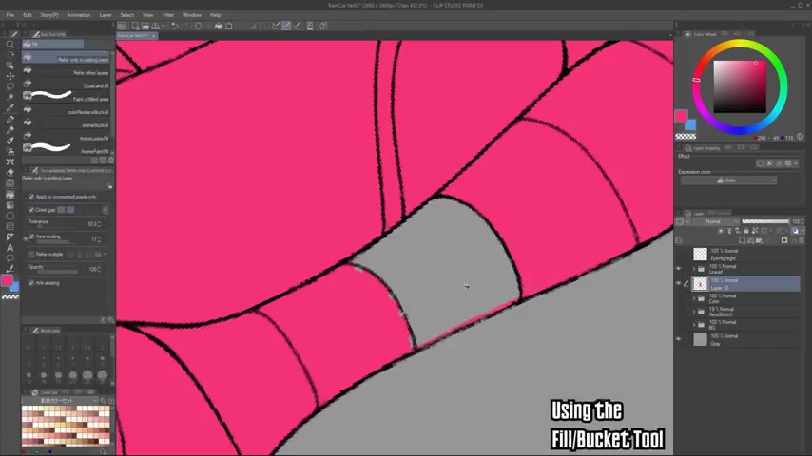Select the Refer only to editing layer sub tool
The height and width of the screenshot is (456, 812).
click(x=66, y=59)
